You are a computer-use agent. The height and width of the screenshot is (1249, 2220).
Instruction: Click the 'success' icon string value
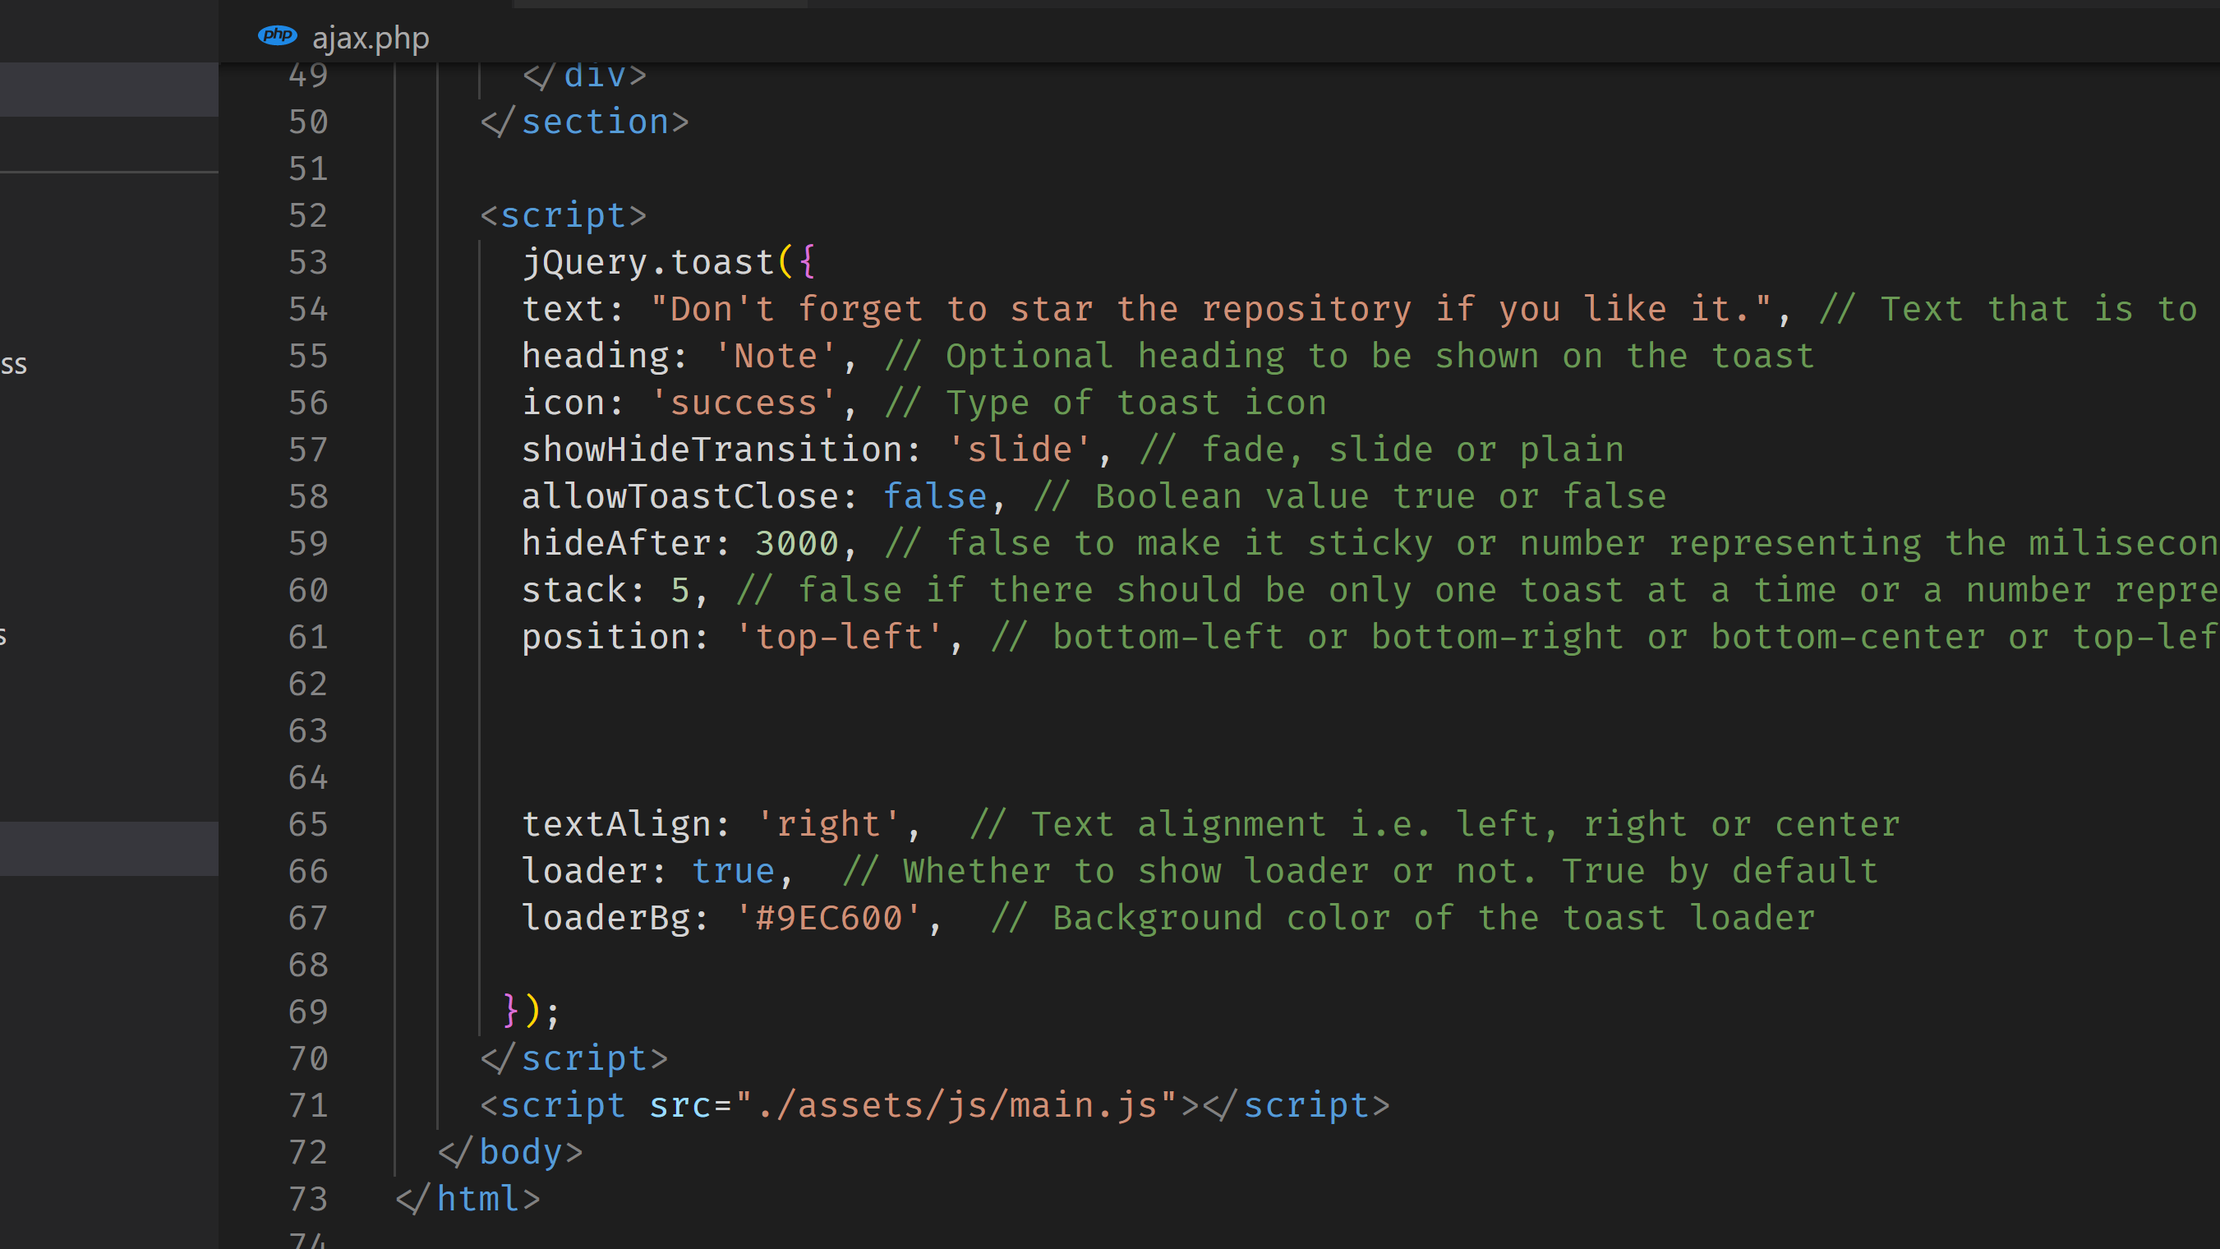(x=743, y=403)
